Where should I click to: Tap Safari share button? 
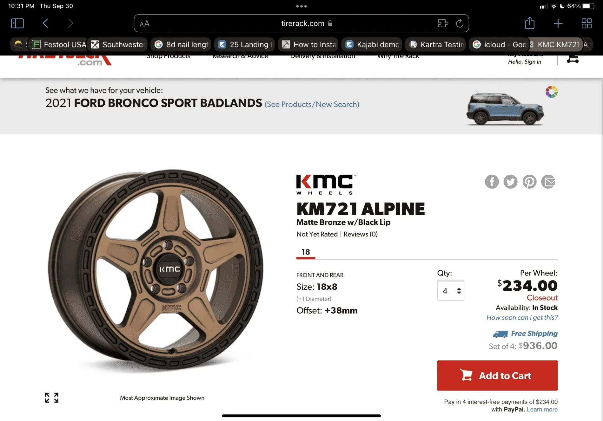pos(529,23)
